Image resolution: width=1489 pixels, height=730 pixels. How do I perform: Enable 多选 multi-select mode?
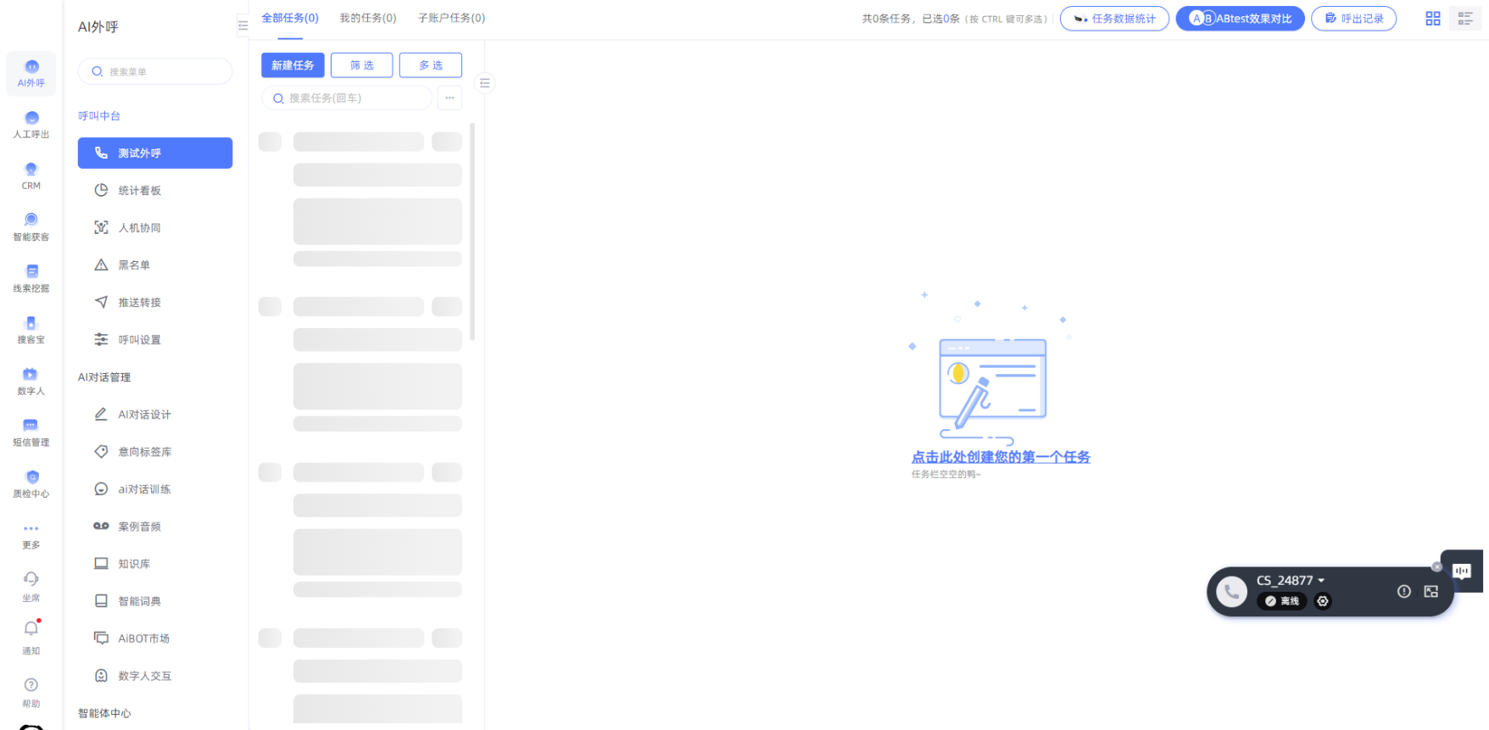coord(431,65)
